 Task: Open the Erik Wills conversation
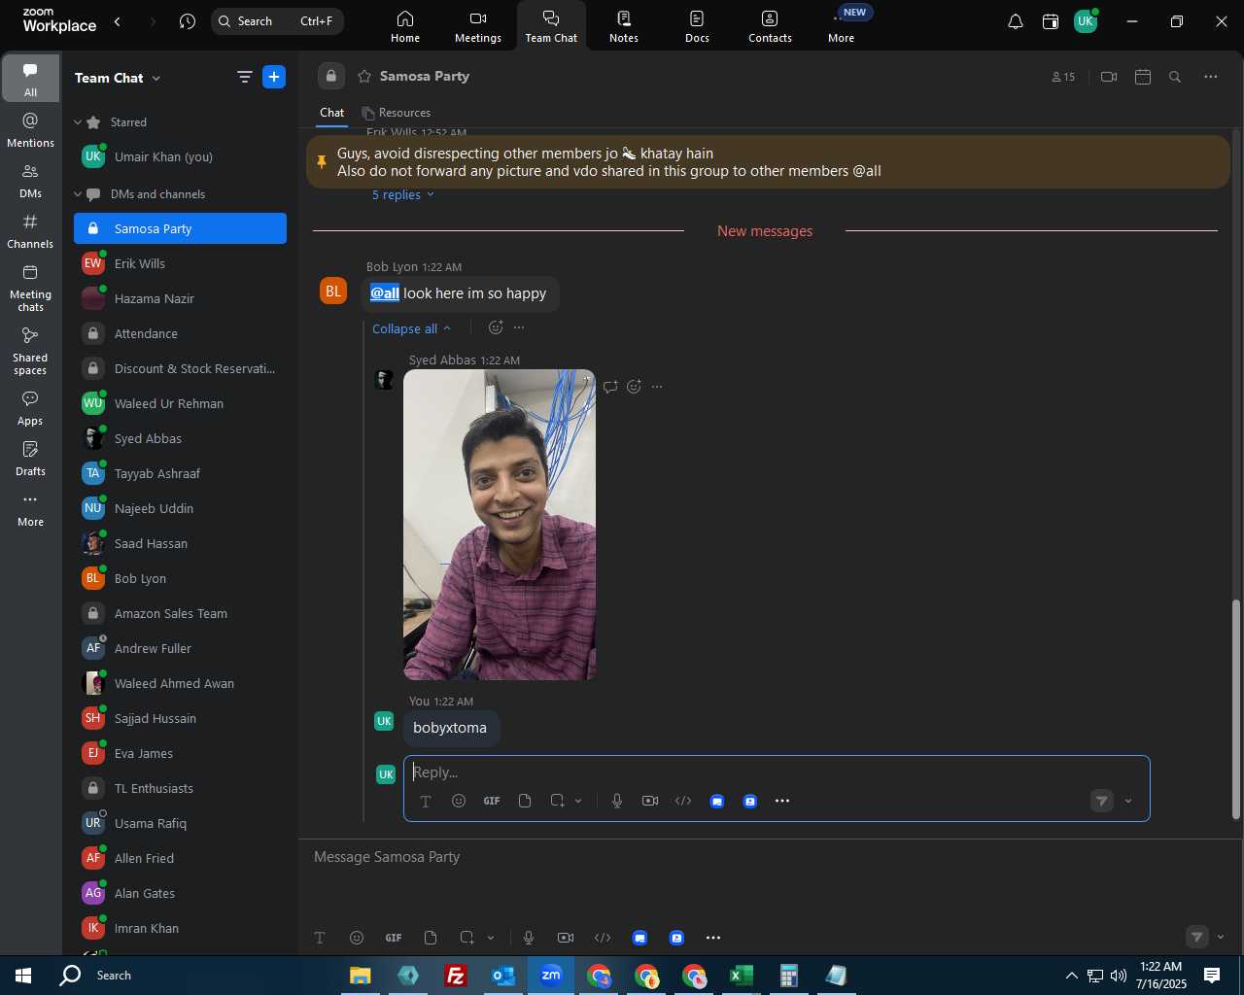[x=181, y=263]
